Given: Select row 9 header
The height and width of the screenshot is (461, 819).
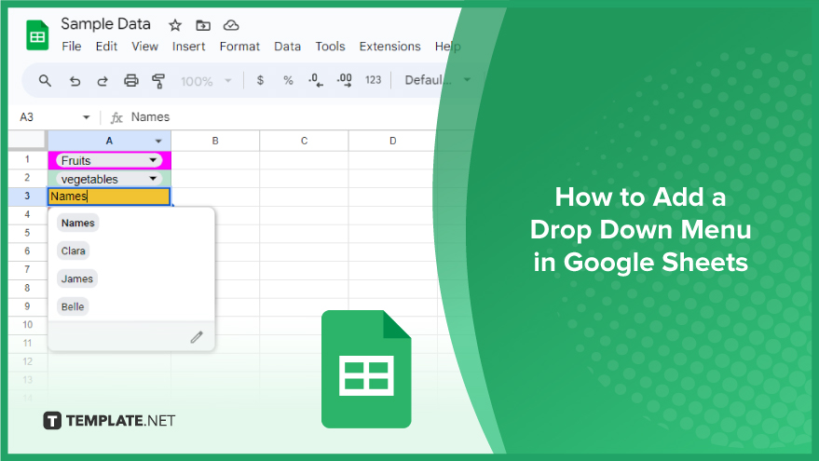Looking at the screenshot, I should [27, 306].
